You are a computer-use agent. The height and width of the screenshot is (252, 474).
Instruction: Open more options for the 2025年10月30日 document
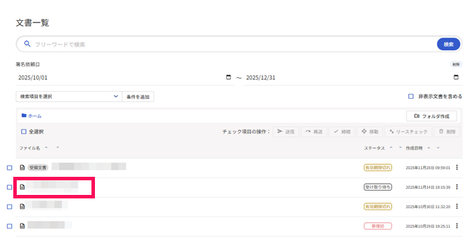tap(457, 207)
